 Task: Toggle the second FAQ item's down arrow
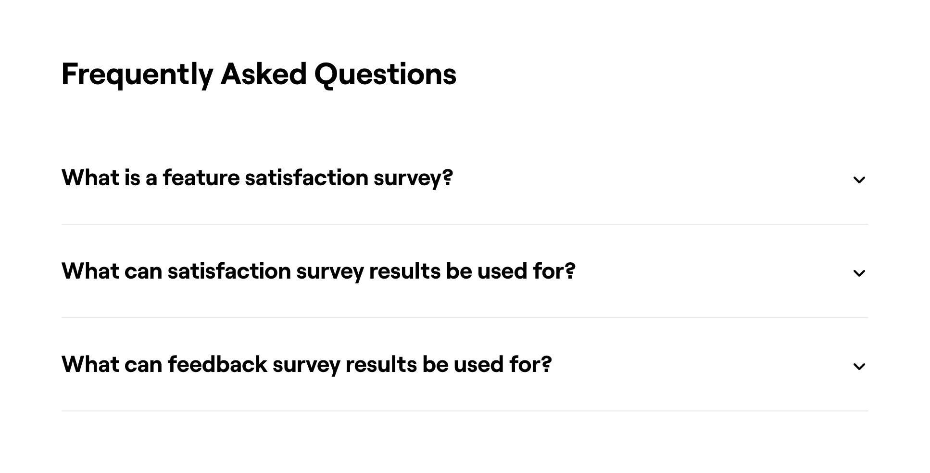pos(859,273)
